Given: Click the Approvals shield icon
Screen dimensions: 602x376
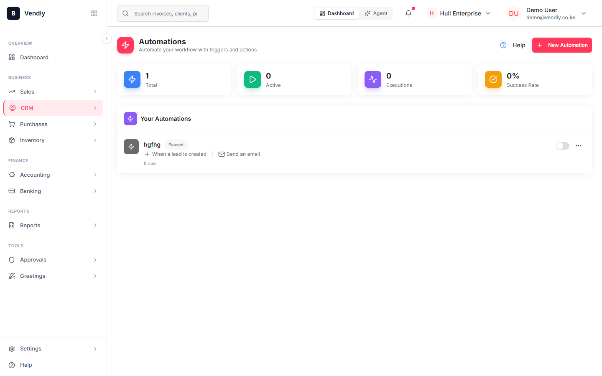Looking at the screenshot, I should pos(12,260).
